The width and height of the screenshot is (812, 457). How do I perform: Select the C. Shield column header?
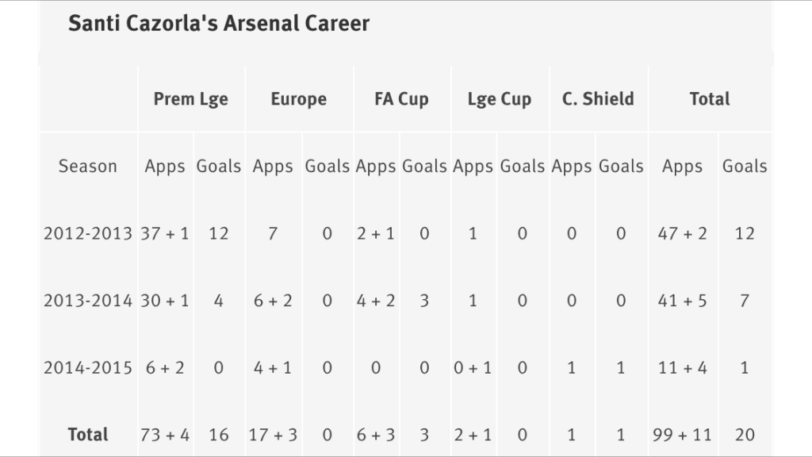coord(598,99)
